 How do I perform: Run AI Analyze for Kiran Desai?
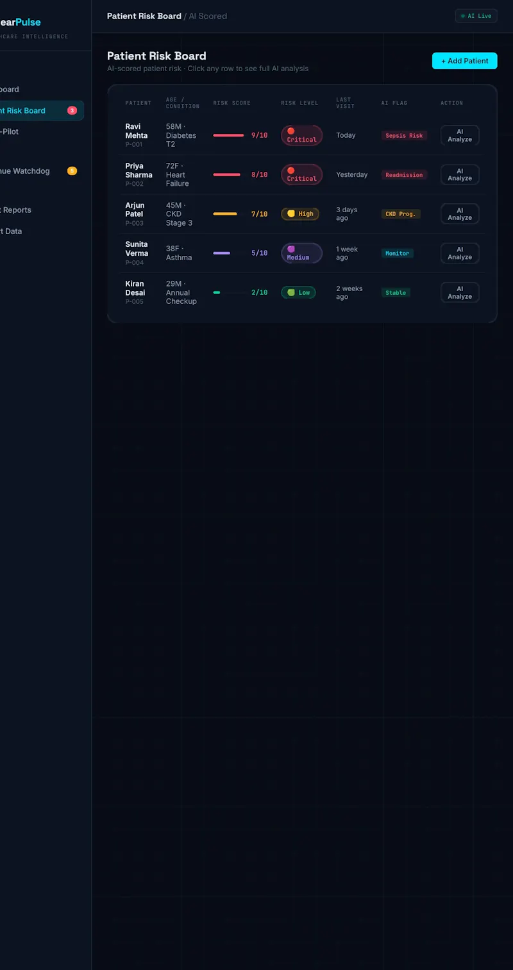(x=460, y=292)
